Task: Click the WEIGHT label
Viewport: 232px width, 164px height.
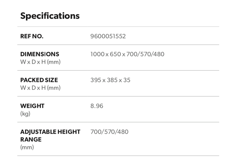Action: click(x=32, y=106)
